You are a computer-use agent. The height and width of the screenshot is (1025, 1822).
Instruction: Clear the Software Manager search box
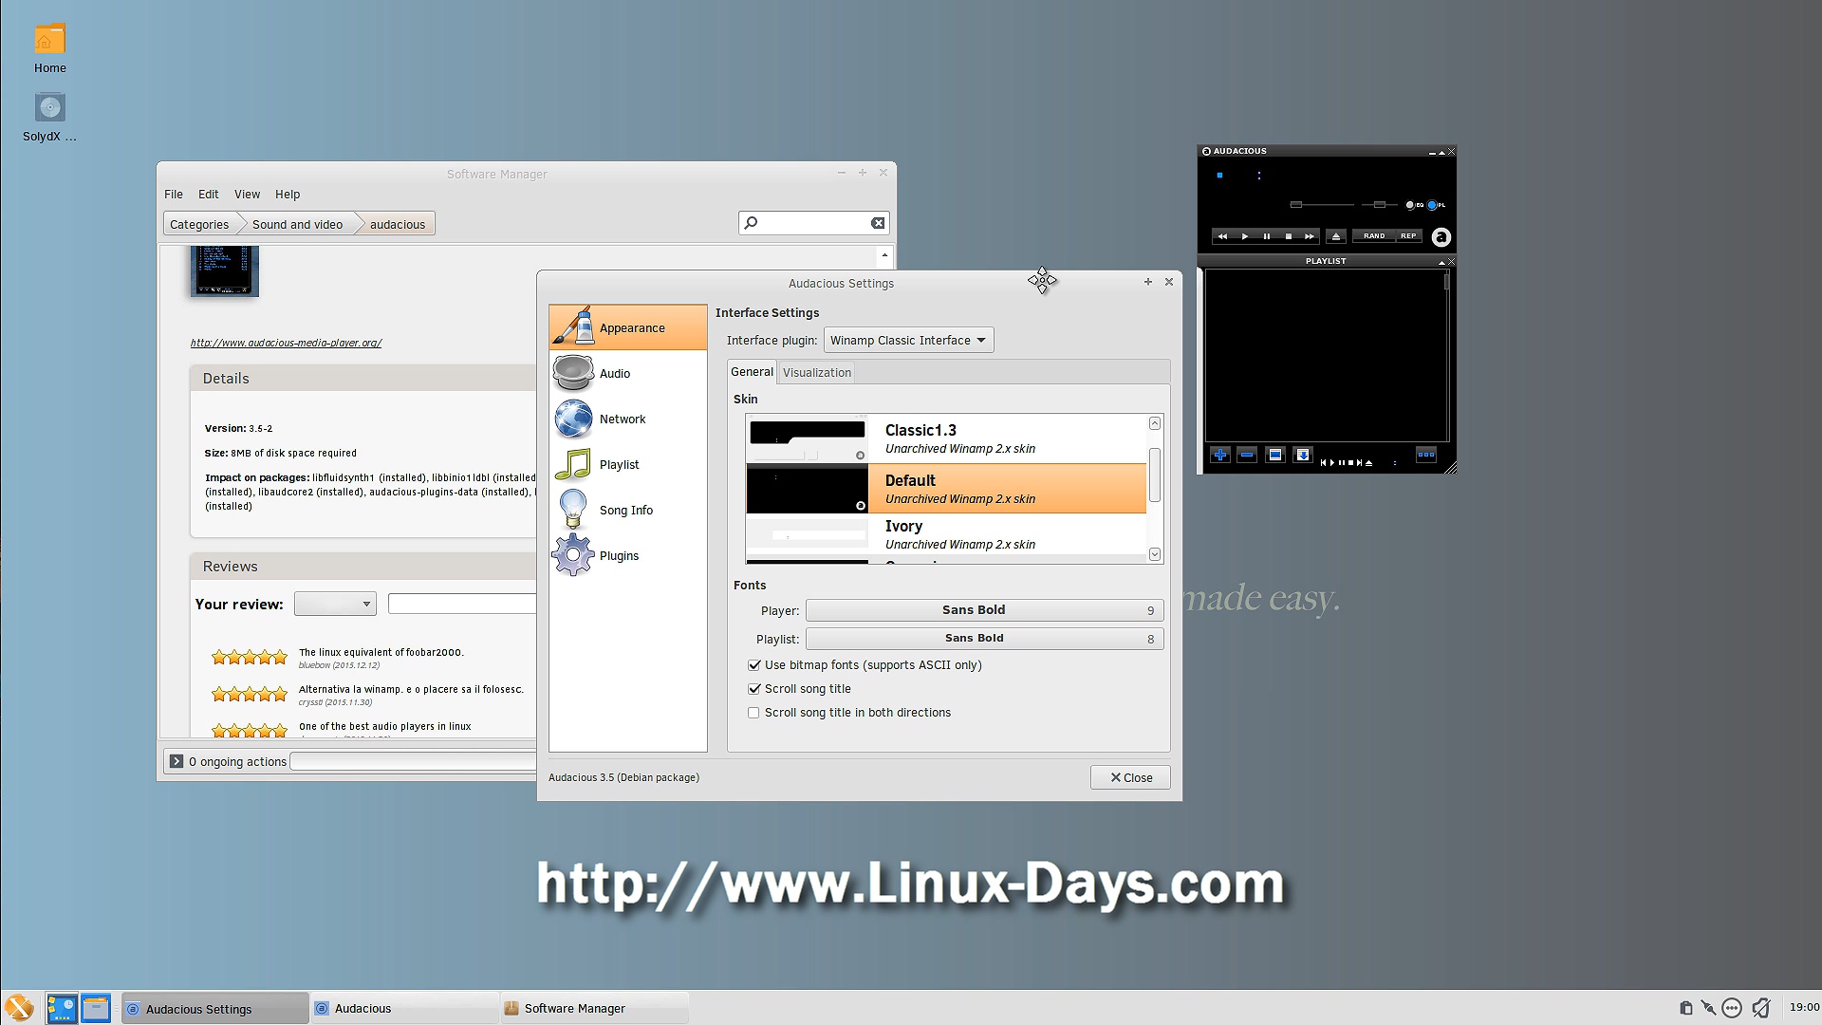coord(878,223)
